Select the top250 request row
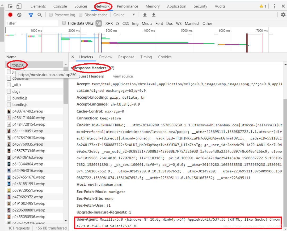Screen dimensions: 287x231 click(34, 65)
